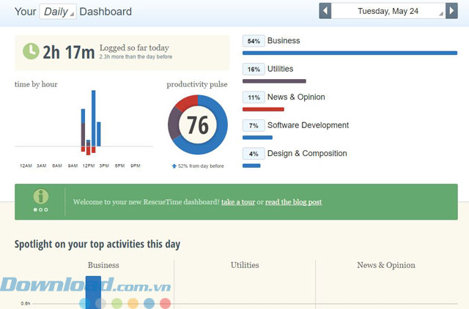
Task: Click the 4% badge for Design & Composition
Action: [254, 154]
